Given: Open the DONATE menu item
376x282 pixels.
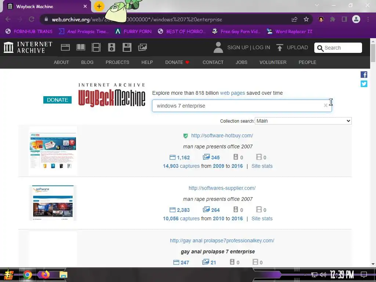Looking at the screenshot, I should [x=177, y=62].
